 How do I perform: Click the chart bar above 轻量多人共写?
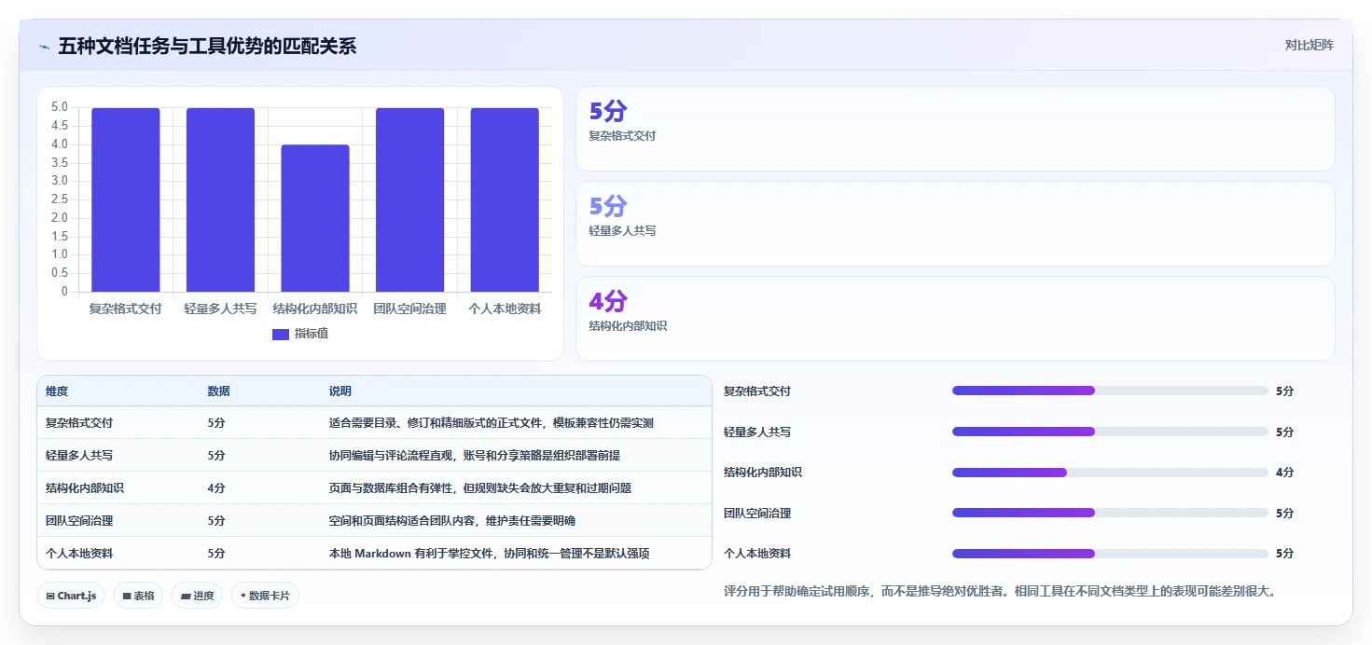point(220,199)
